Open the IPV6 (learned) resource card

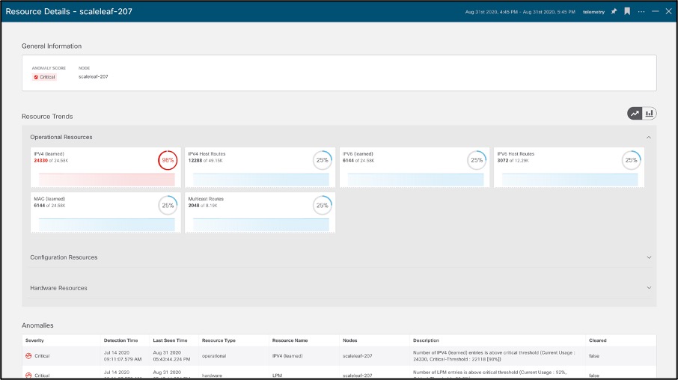[x=415, y=168]
